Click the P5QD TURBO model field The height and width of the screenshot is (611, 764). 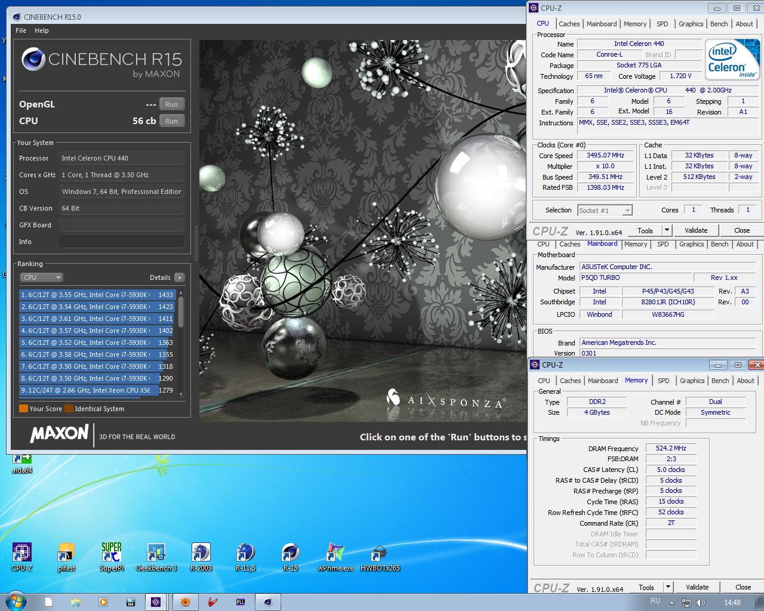[635, 277]
